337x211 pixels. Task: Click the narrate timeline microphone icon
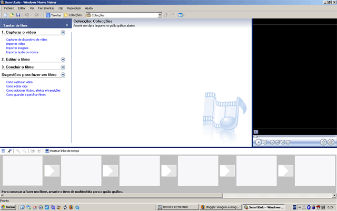tap(9, 151)
